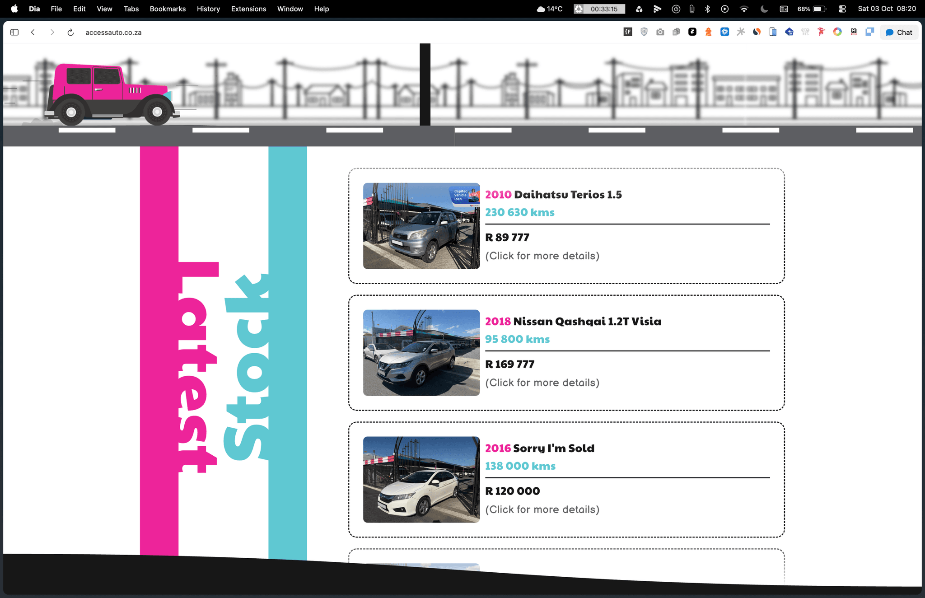Open the Bookmarks menu
This screenshot has width=925, height=598.
click(x=168, y=9)
